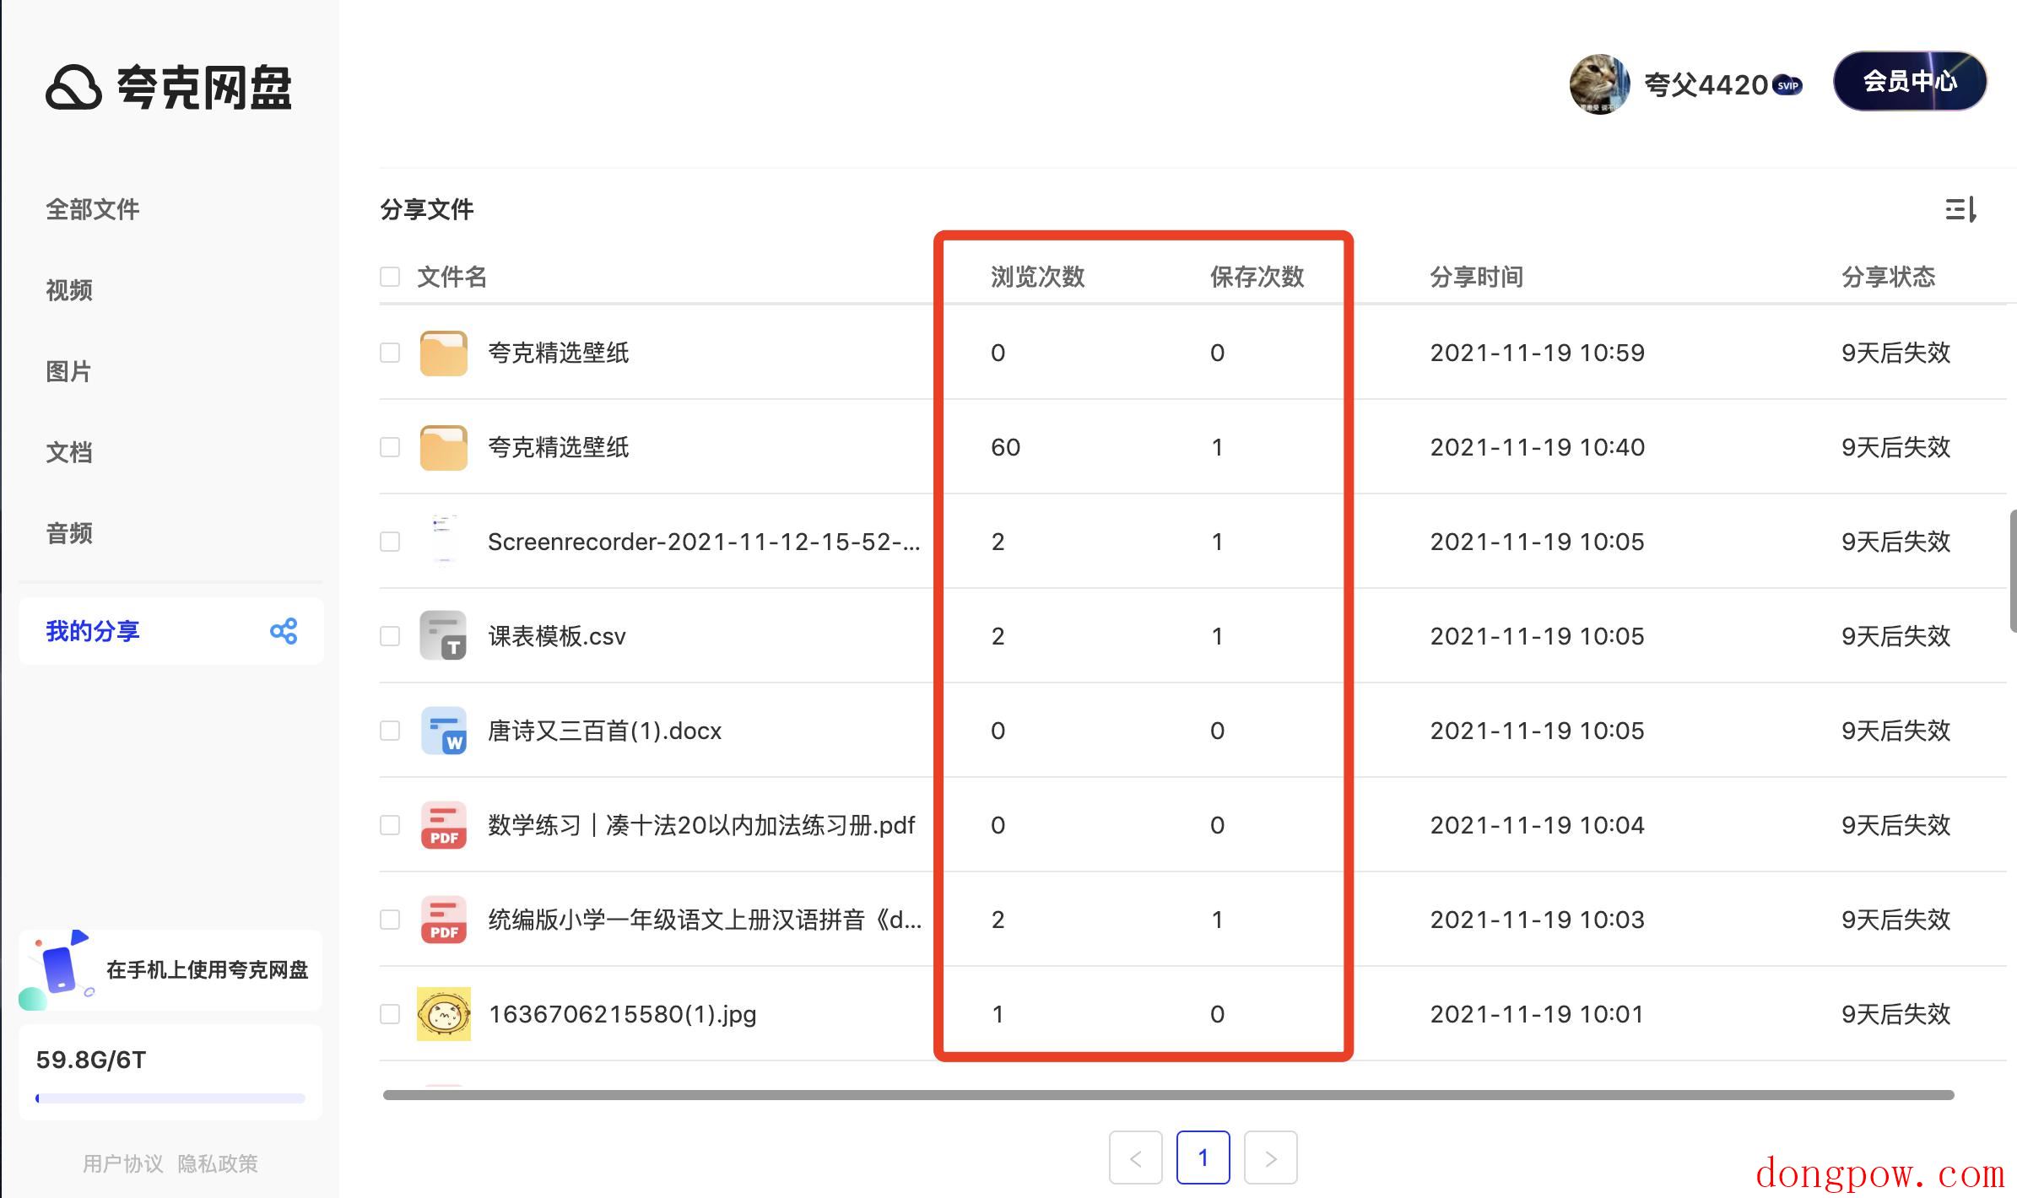Open 隐私政策 link
Screen dimensions: 2017x1198
point(218,1164)
